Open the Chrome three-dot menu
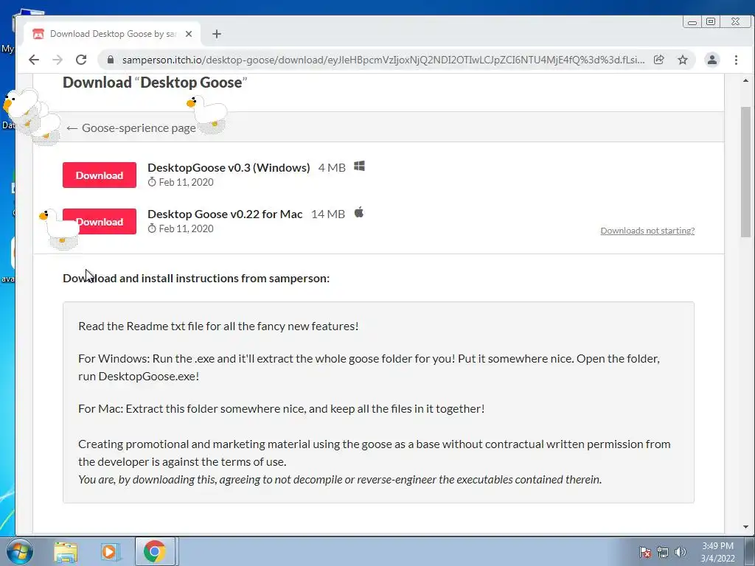 pos(736,60)
